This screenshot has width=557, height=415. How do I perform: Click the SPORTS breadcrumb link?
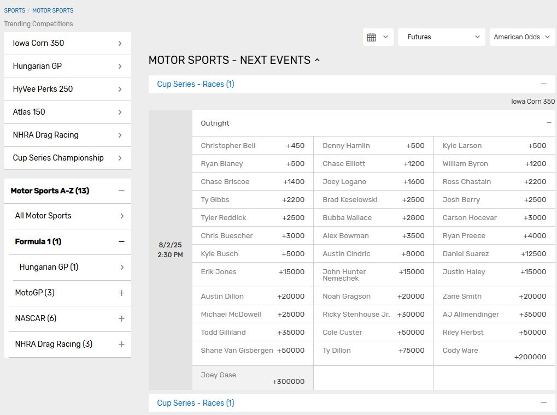coord(15,11)
